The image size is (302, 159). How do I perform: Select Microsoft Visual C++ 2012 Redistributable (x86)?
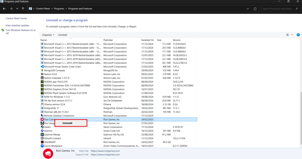[x=73, y=44]
